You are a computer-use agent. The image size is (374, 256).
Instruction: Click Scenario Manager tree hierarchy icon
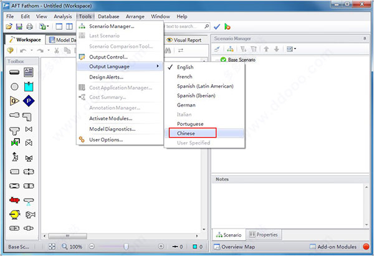[x=230, y=49]
